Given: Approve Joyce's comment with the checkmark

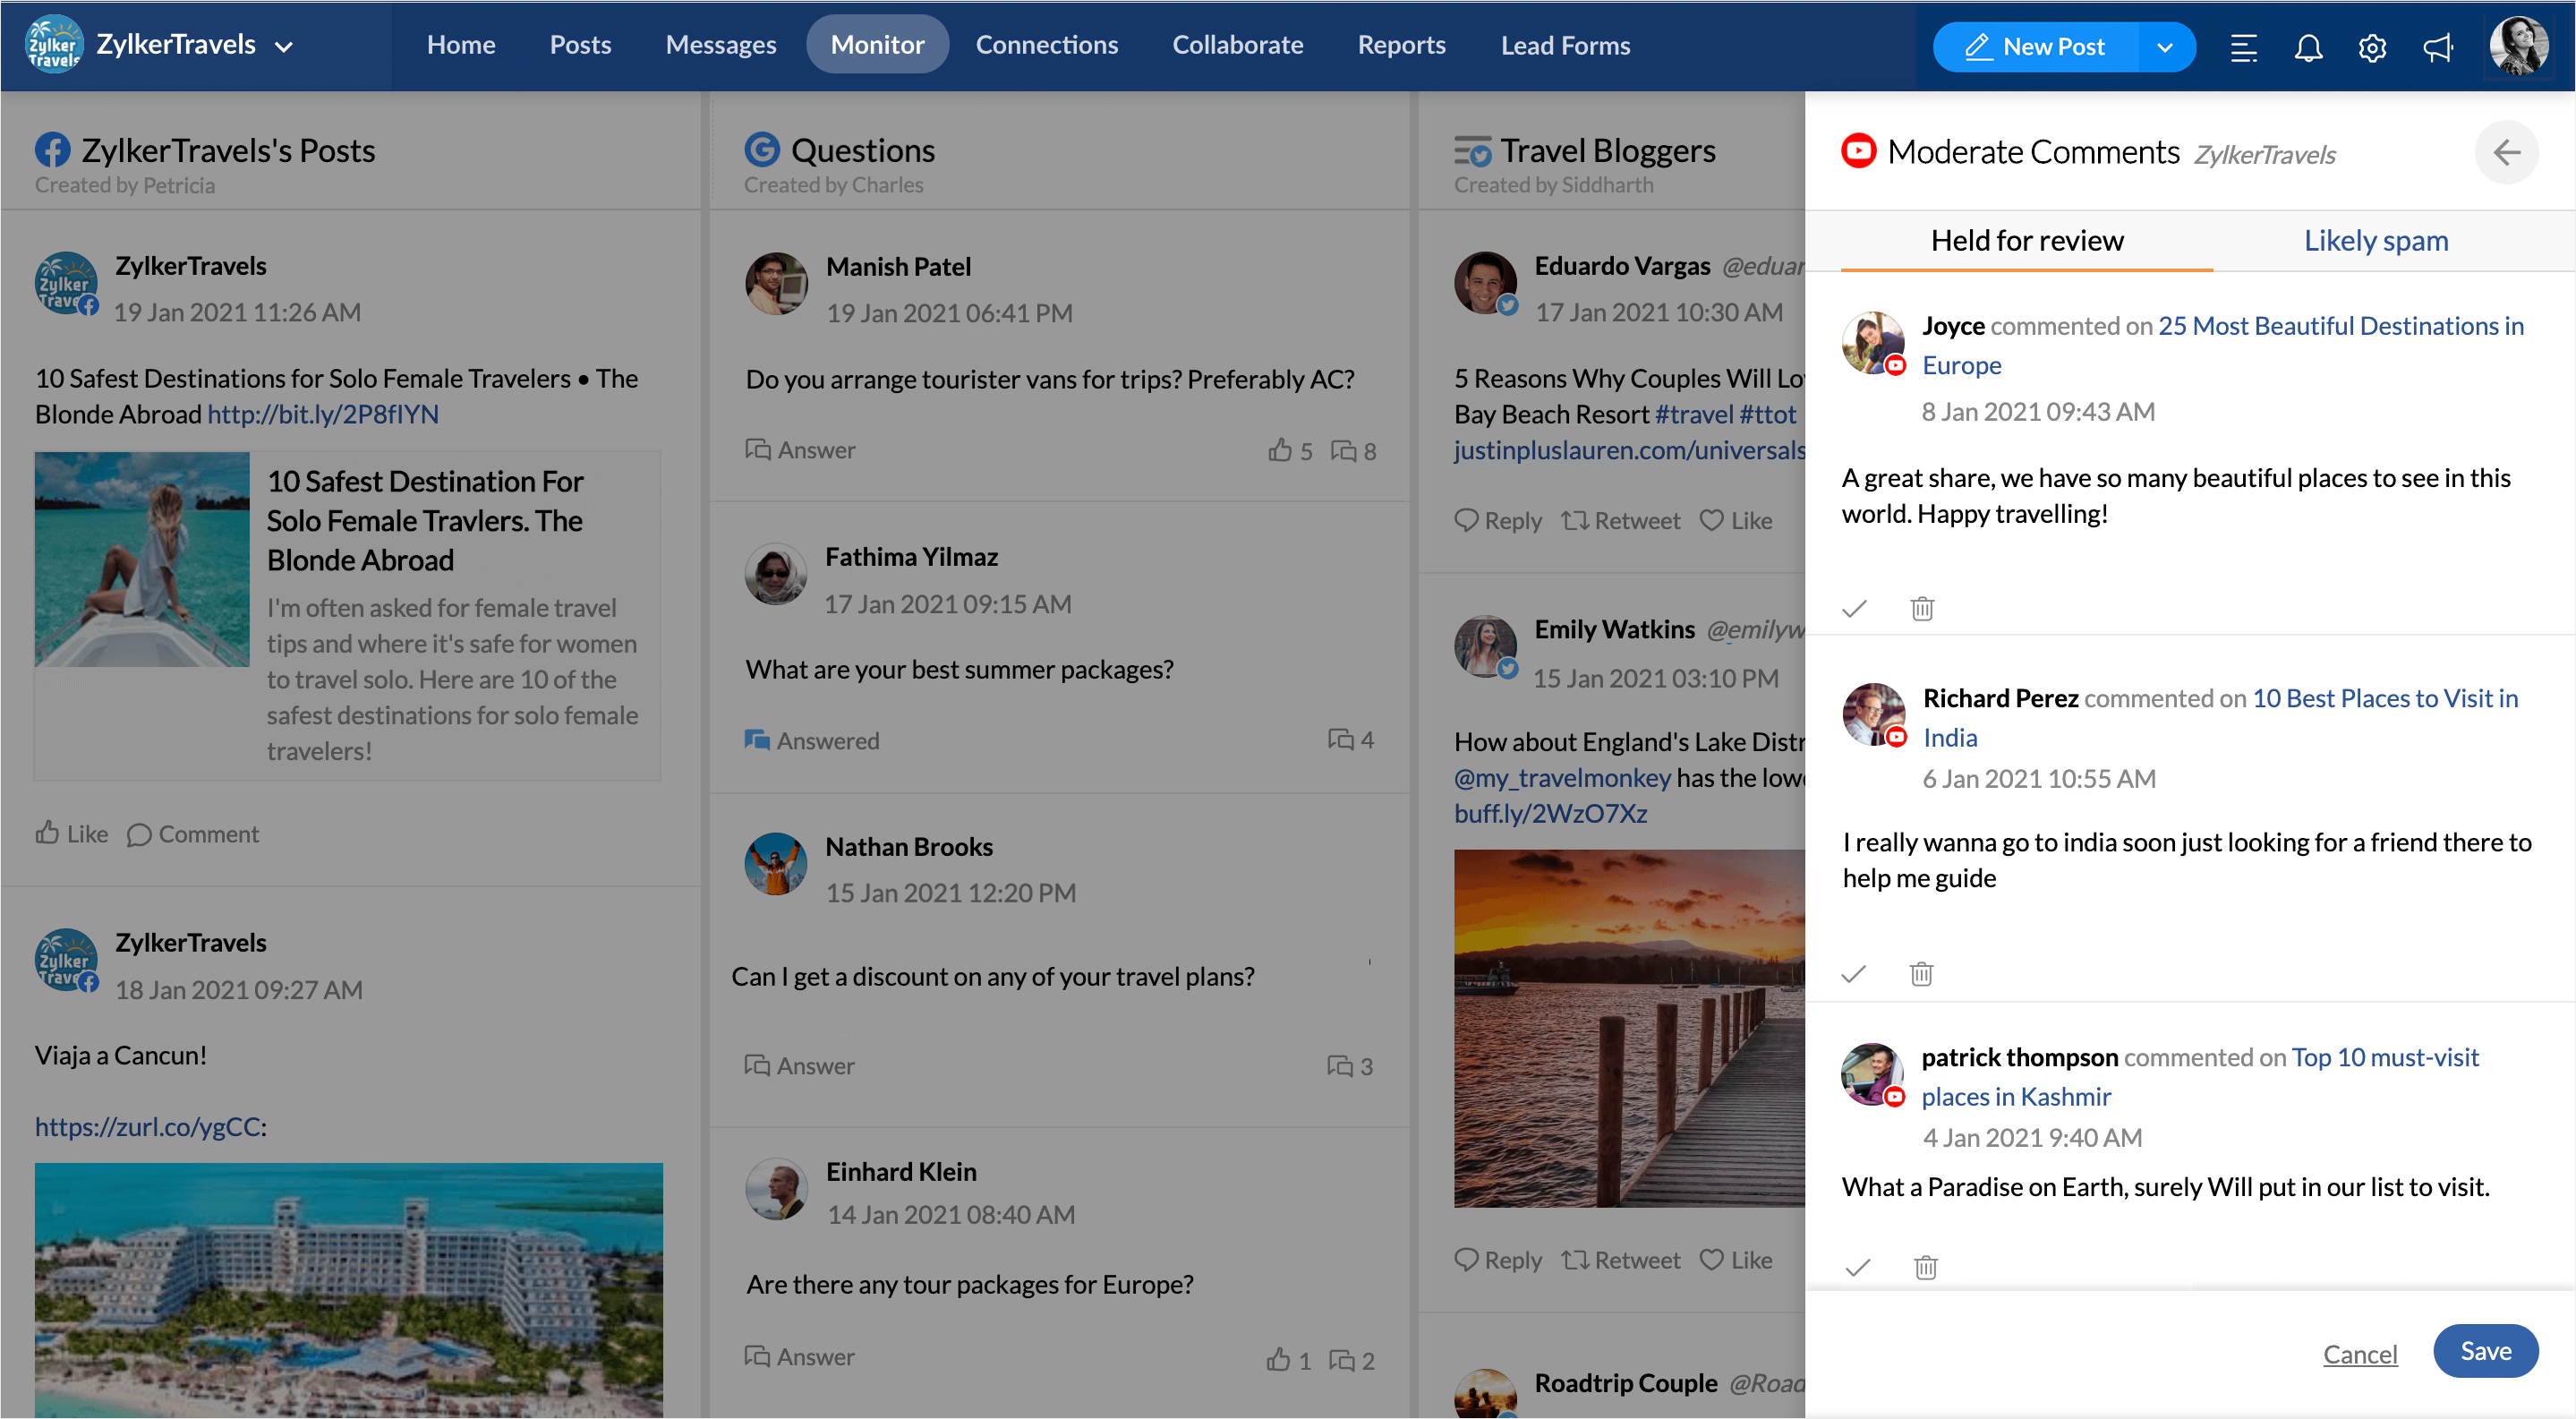Looking at the screenshot, I should point(1855,608).
